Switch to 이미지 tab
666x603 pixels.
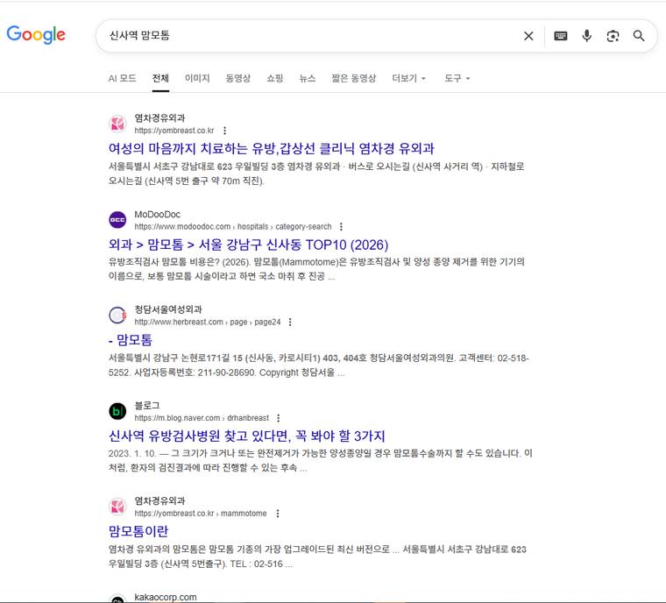pos(197,78)
